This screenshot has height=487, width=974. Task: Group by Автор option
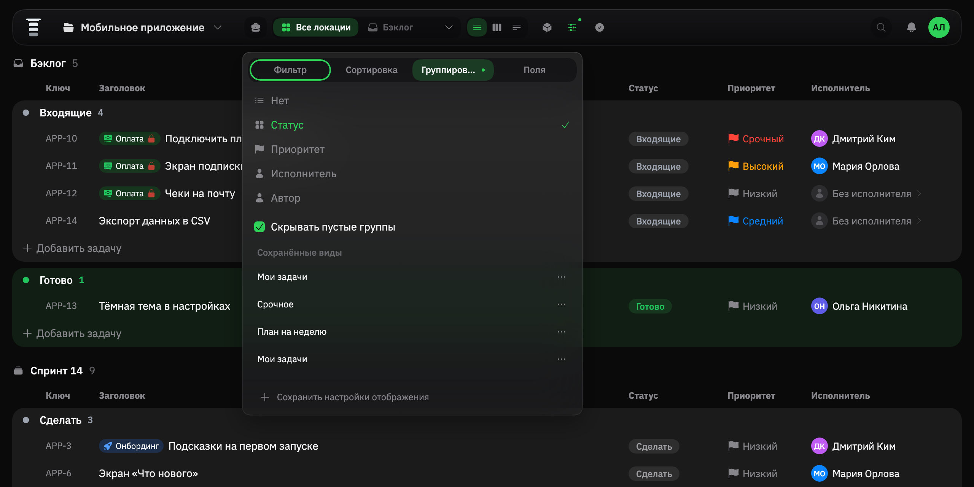412,198
